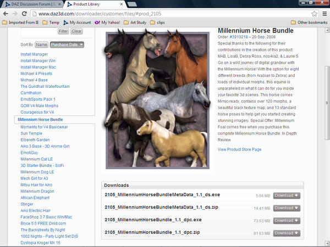This screenshot has height=247, width=330.
Task: Click the address bar URL field
Action: (172, 14)
